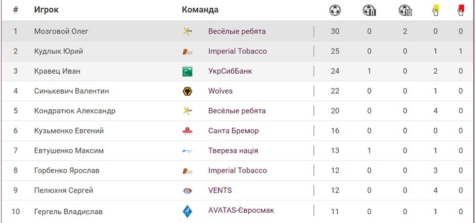Click the second ball-with-chart header icon

[405, 10]
